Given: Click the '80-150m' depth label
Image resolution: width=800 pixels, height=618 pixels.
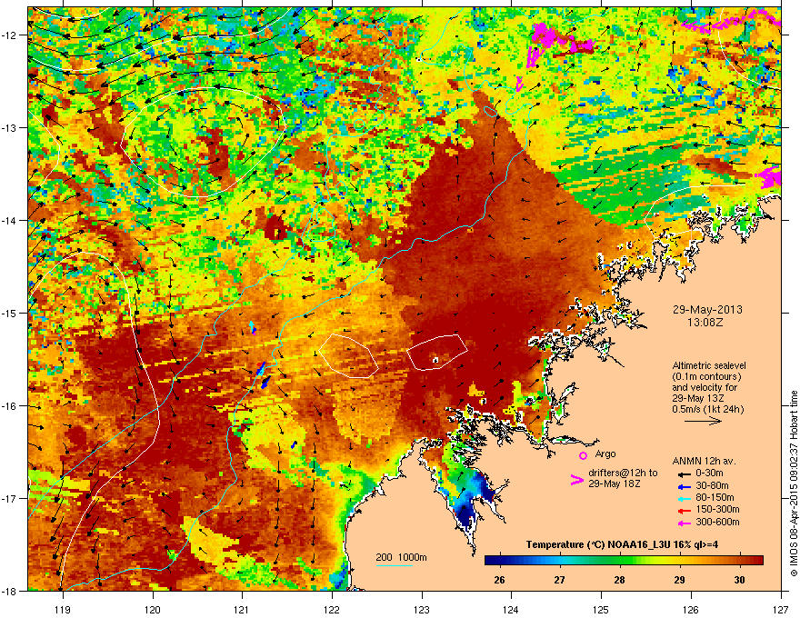Looking at the screenshot, I should pos(715,498).
